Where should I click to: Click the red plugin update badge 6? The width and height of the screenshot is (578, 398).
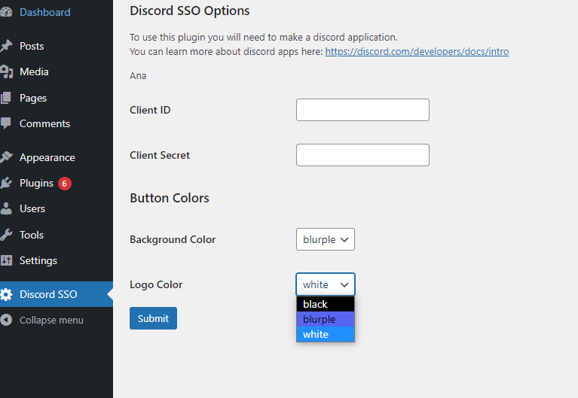65,184
